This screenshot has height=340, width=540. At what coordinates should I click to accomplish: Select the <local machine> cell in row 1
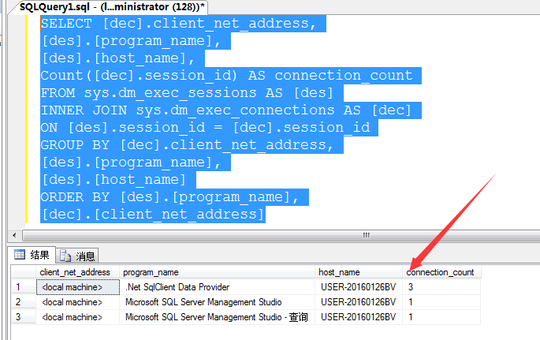(78, 287)
